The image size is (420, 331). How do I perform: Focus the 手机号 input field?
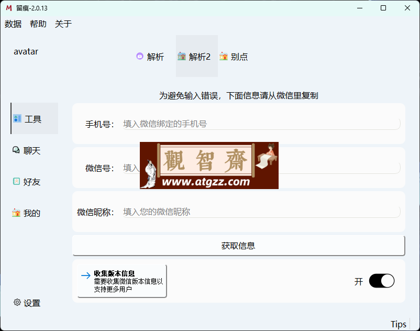click(261, 124)
